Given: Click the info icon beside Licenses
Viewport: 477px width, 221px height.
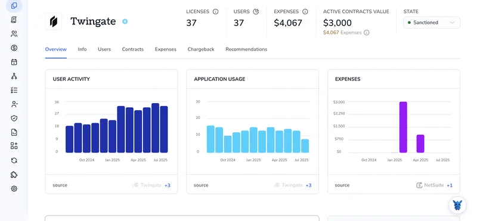Looking at the screenshot, I should (215, 11).
